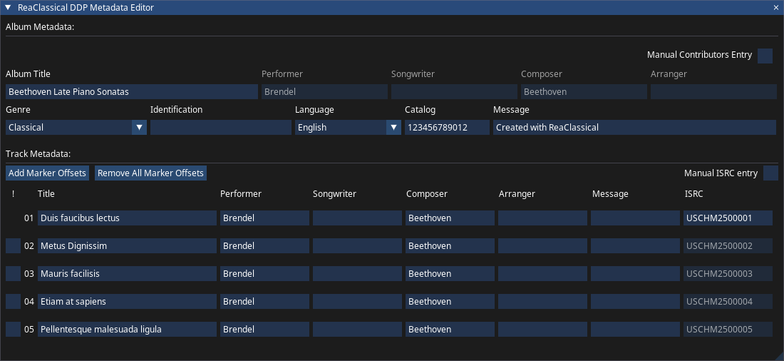The height and width of the screenshot is (361, 784).
Task: Click track 02 Message field
Action: coord(636,246)
